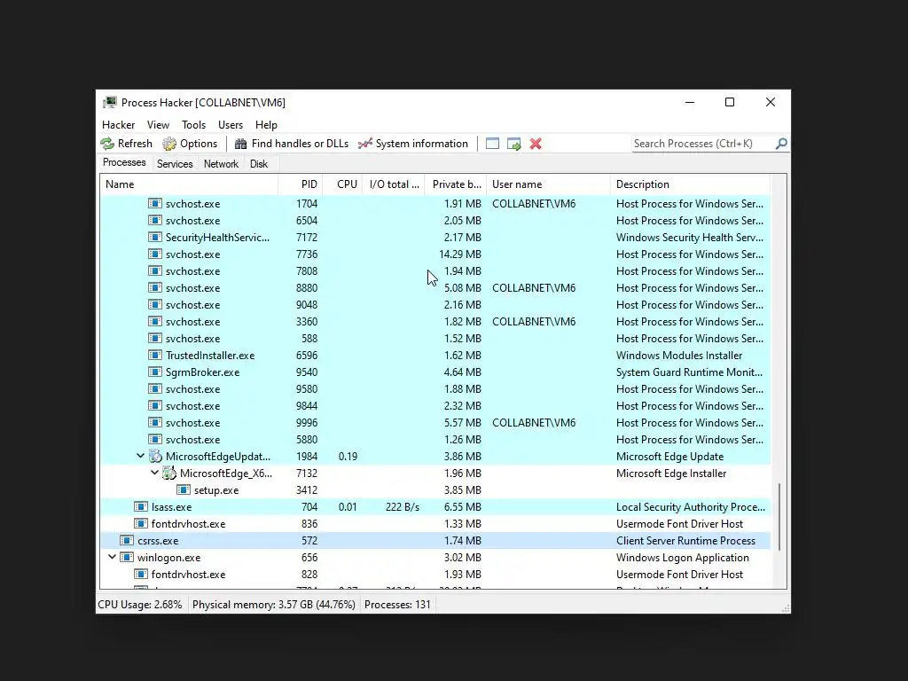Image resolution: width=908 pixels, height=681 pixels.
Task: Click icon of svchost.exe PID 9996
Action: [x=154, y=422]
